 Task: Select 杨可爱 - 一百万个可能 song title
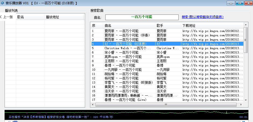[x=121, y=78]
